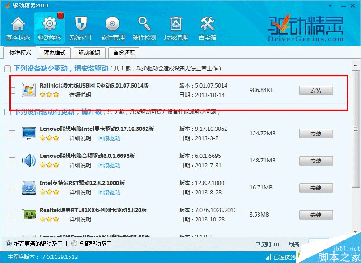The height and width of the screenshot is (263, 361).
Task: Click the scrollbar down arrow
Action: tap(356, 231)
